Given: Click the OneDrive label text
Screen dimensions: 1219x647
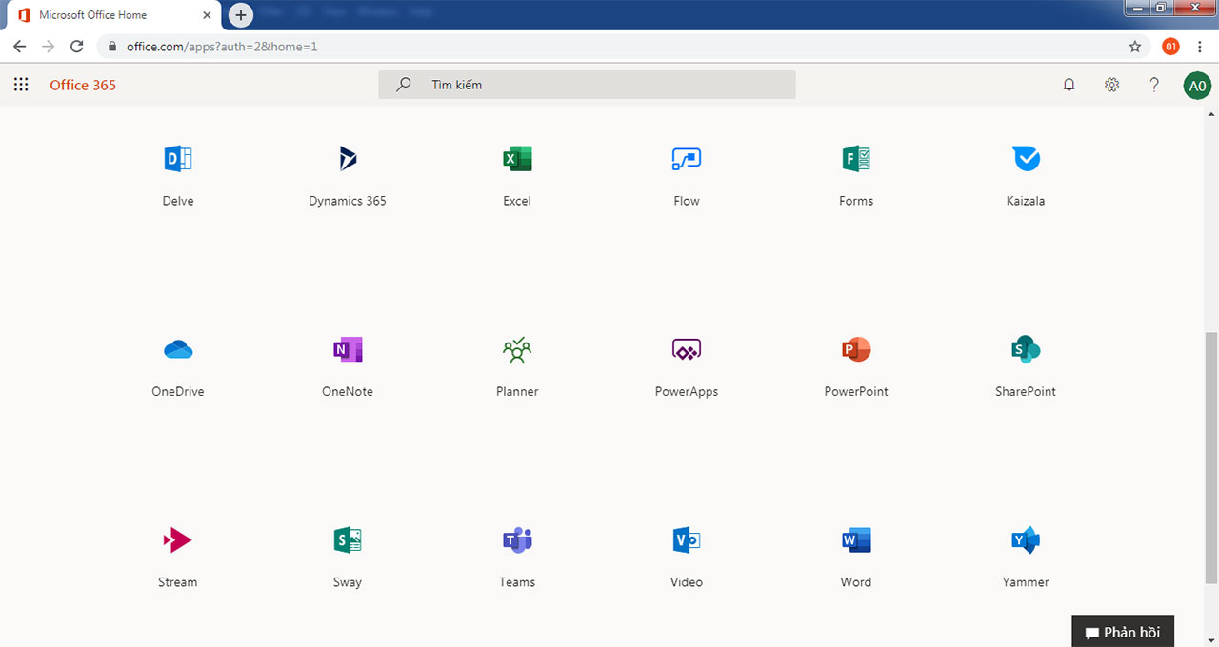Looking at the screenshot, I should (178, 391).
